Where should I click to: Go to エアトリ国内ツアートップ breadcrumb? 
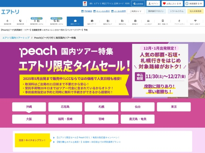click(16, 38)
